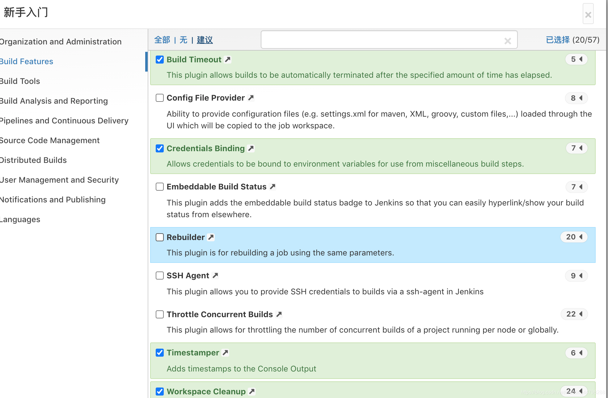Click the SSH Agent plugin title
608x398 pixels.
188,276
